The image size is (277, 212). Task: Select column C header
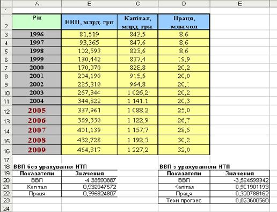pyautogui.click(x=137, y=4)
